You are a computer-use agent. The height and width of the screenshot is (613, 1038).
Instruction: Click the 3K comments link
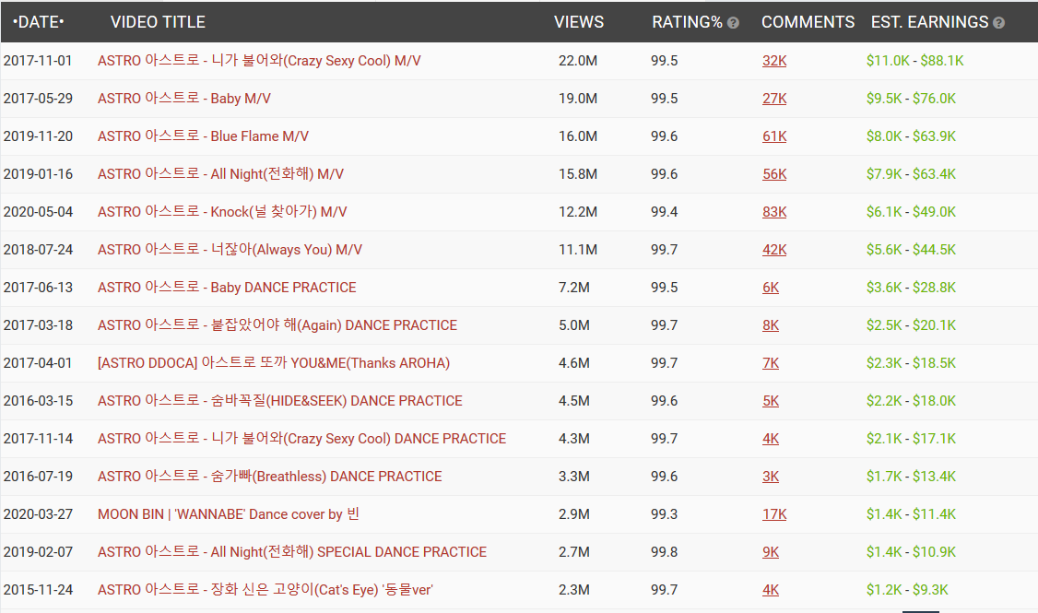(771, 476)
